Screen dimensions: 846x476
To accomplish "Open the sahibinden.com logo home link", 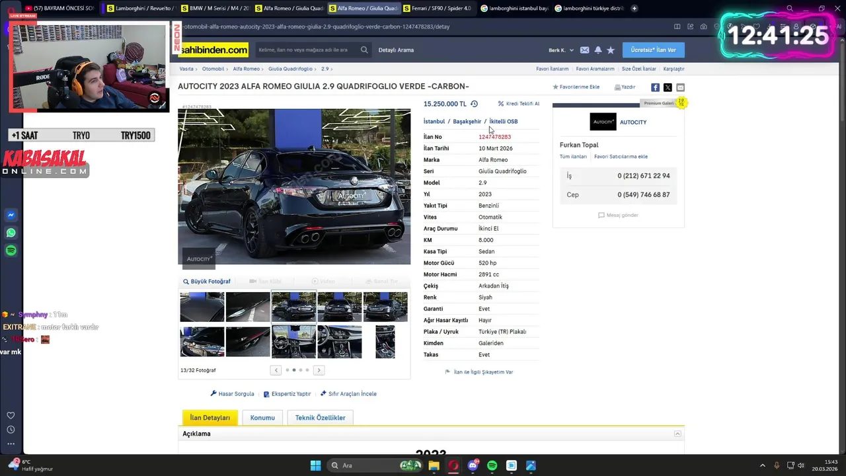I will pyautogui.click(x=213, y=50).
